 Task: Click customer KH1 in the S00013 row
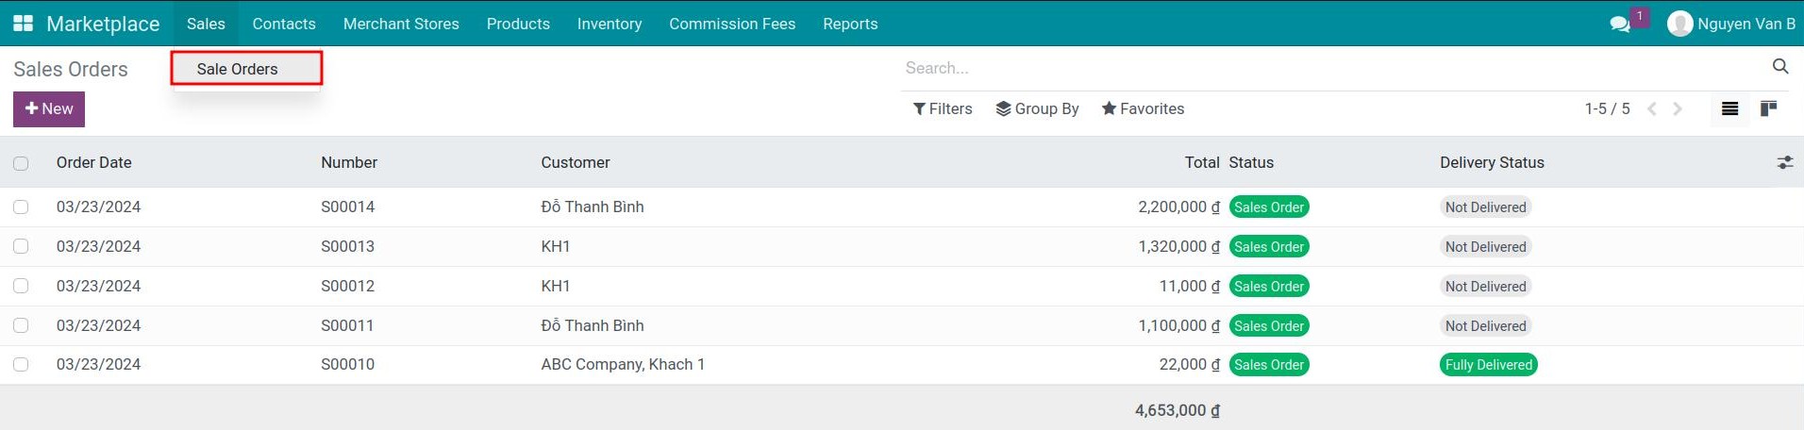(556, 247)
